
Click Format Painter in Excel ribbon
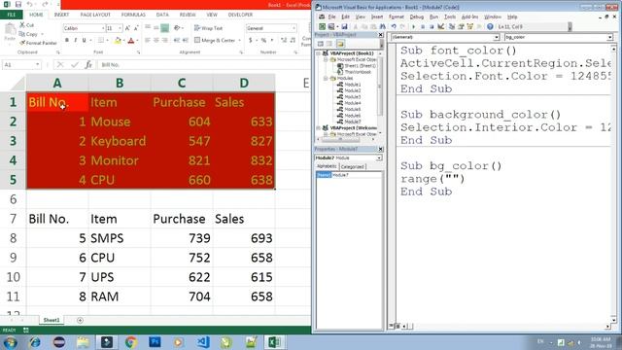[38, 43]
